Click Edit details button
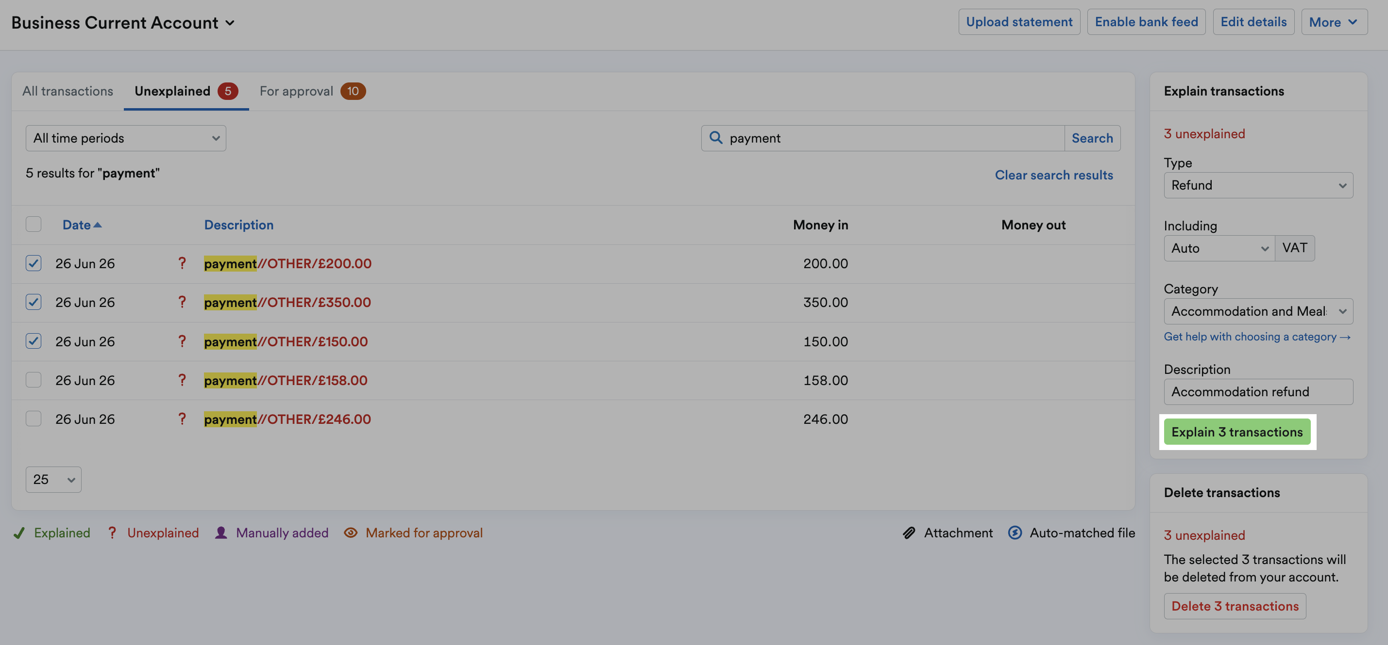1388x645 pixels. (1253, 22)
